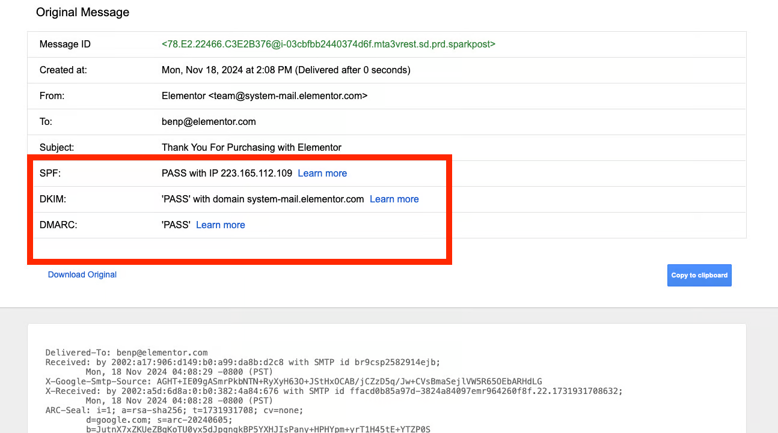Open the Learn more link beside SPF

[x=322, y=173]
